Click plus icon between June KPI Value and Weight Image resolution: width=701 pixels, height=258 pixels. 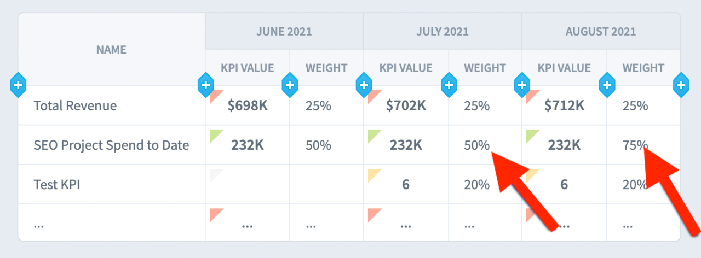(290, 85)
